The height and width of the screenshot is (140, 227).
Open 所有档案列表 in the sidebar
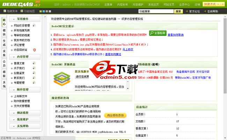coord(22,30)
